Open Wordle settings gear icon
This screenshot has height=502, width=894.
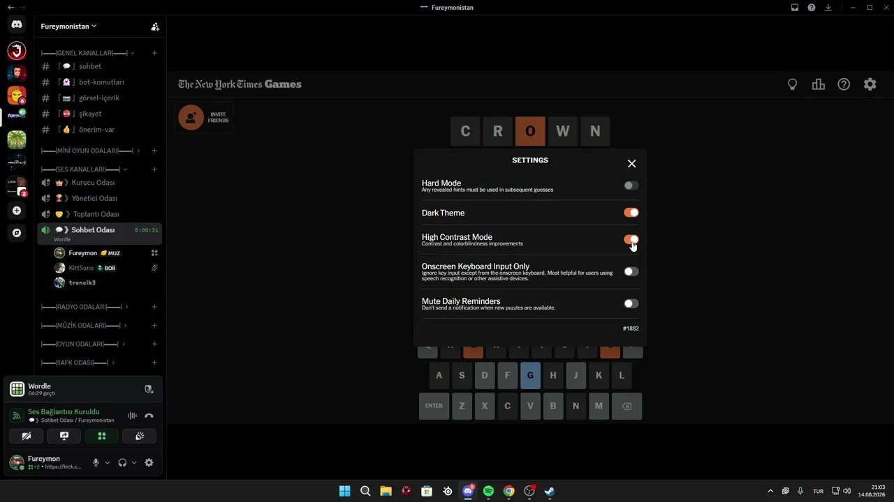pos(870,84)
